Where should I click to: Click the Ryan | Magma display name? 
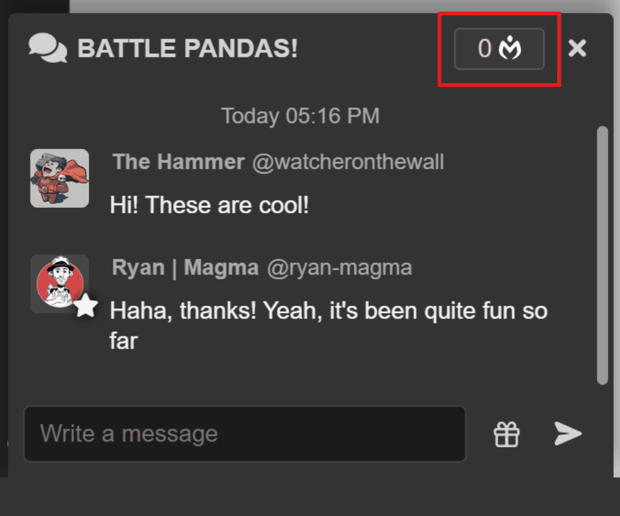[x=185, y=267]
